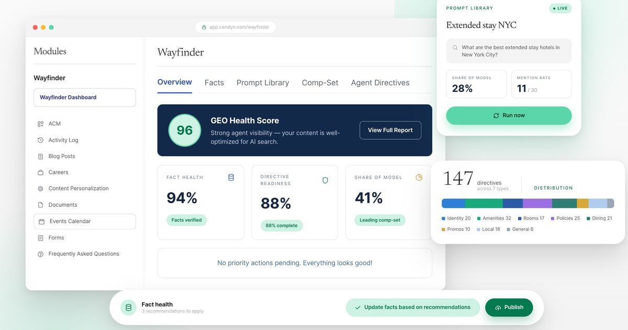
Task: Open Blog Posts module
Action: point(62,157)
